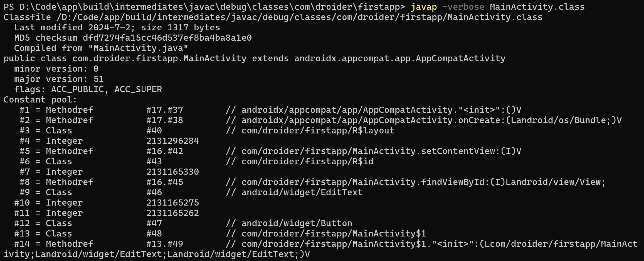
Task: Click 'androidx.appcompat.app.AppCompatActivity' superclass name
Action: 400,58
